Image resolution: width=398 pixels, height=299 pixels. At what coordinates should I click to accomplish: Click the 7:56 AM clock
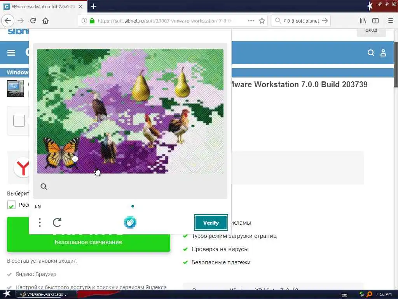(384, 294)
